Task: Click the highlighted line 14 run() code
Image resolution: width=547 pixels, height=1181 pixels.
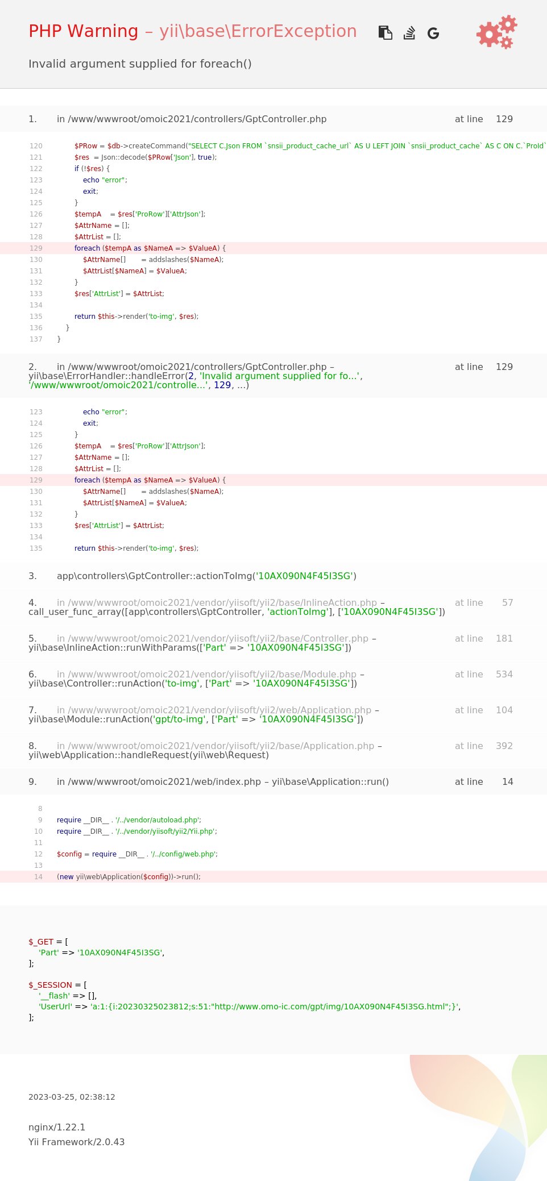Action: (x=129, y=877)
